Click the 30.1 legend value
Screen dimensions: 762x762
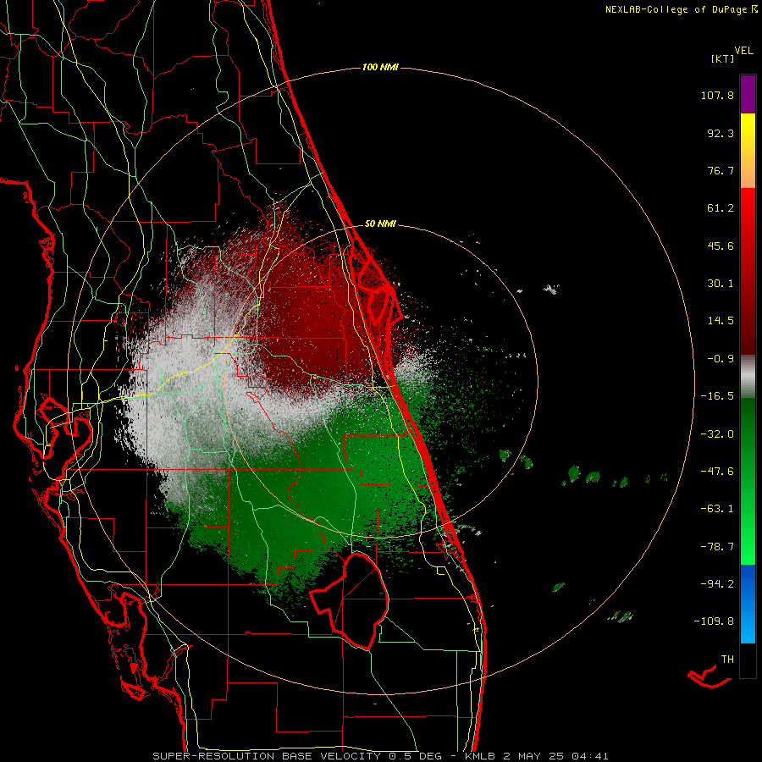(x=721, y=284)
